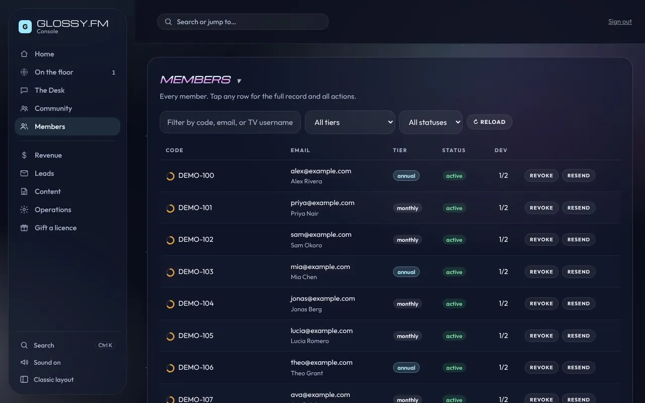The image size is (645, 403).
Task: Click the Reload button
Action: click(489, 122)
